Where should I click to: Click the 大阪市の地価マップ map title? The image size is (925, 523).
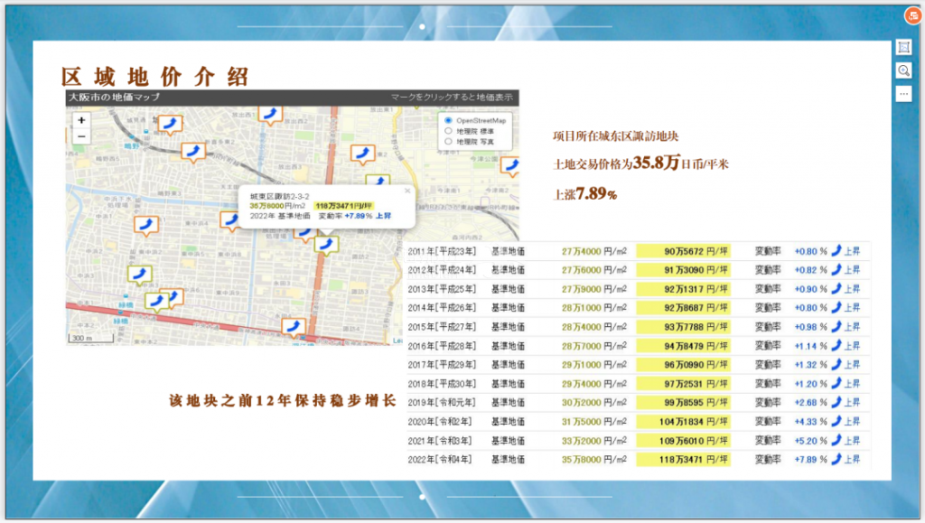[114, 97]
